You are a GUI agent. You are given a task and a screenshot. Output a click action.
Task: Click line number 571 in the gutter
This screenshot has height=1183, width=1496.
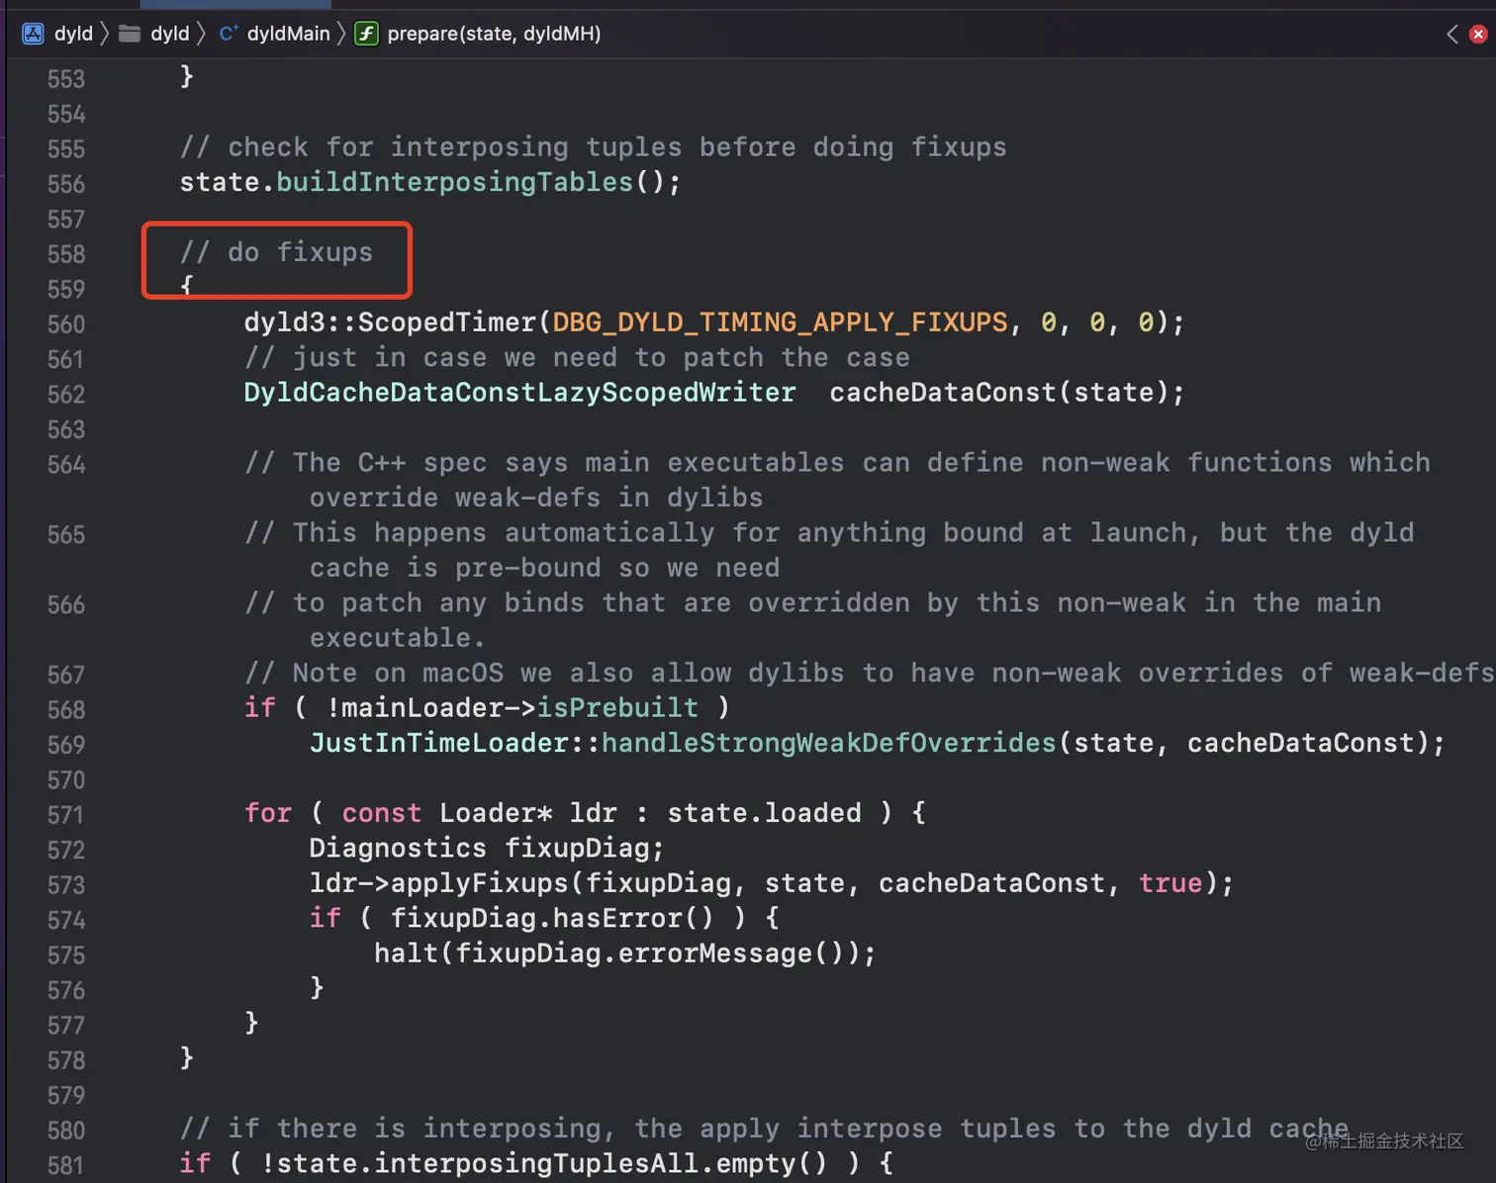[66, 815]
